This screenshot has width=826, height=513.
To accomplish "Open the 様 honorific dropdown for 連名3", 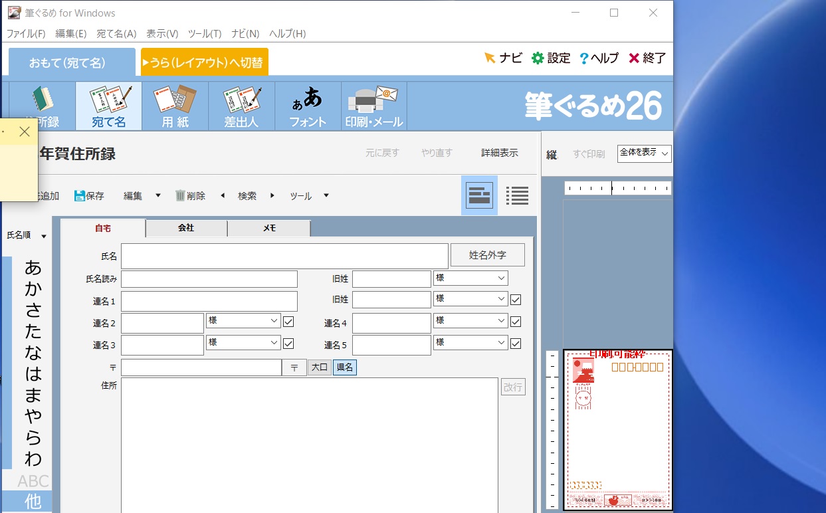I will (243, 343).
